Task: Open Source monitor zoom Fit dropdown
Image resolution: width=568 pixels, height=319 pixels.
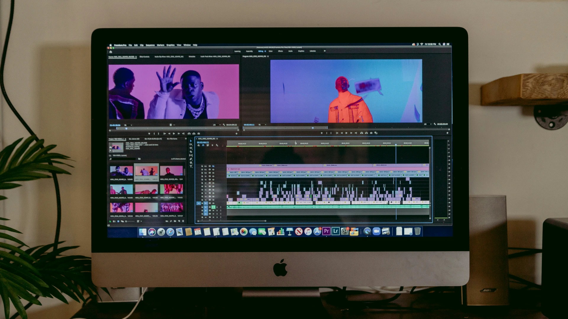Action: click(128, 125)
